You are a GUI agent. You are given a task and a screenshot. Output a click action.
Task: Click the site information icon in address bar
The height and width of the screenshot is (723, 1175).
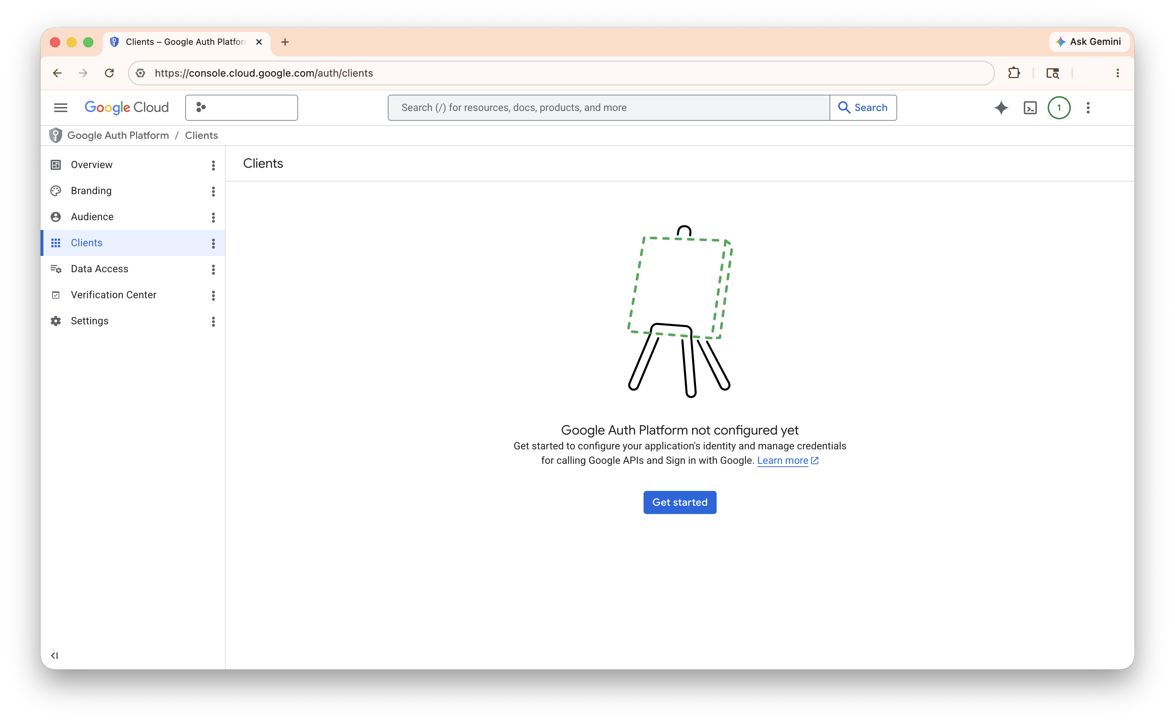tap(140, 73)
